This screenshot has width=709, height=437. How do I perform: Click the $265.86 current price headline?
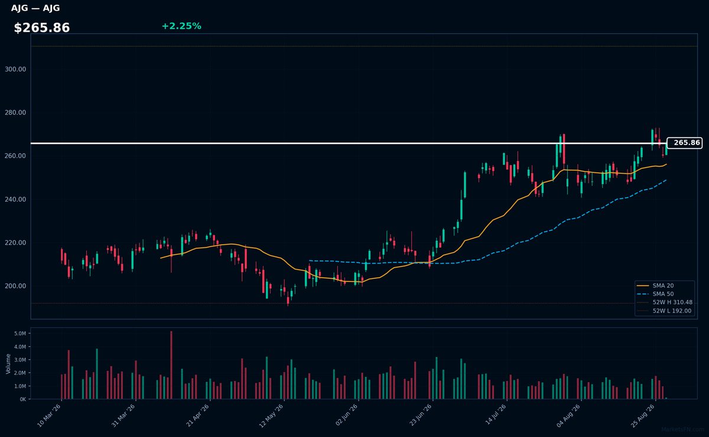coord(42,28)
